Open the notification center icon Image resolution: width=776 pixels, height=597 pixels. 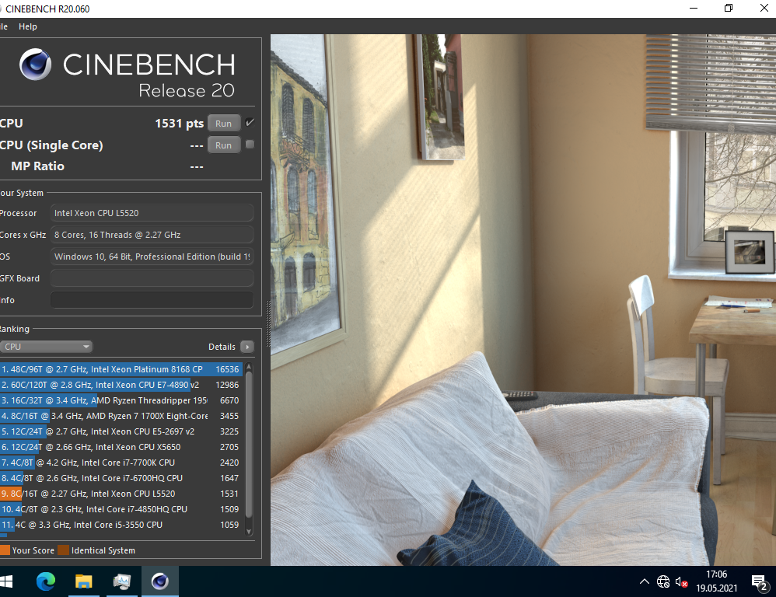(x=760, y=583)
